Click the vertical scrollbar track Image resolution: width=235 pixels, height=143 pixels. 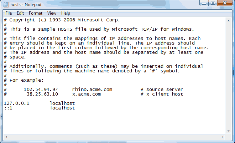(229, 76)
